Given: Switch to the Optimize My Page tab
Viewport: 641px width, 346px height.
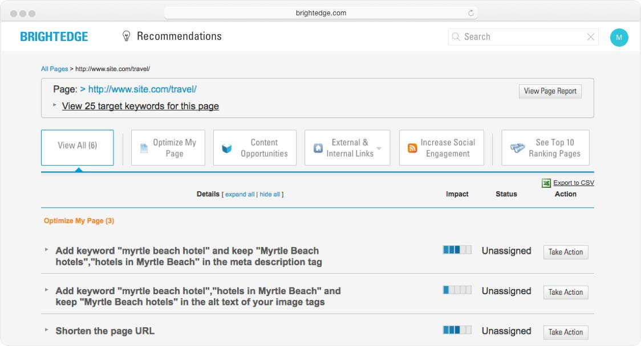Looking at the screenshot, I should click(168, 148).
